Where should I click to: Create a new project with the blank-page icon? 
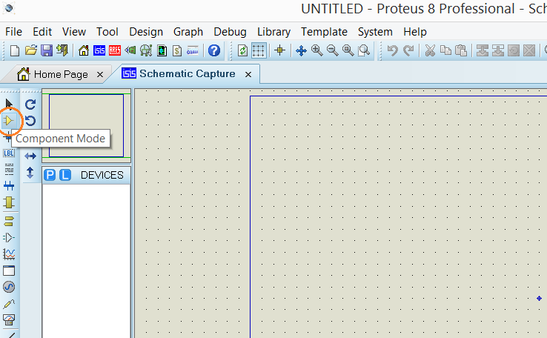coord(15,50)
